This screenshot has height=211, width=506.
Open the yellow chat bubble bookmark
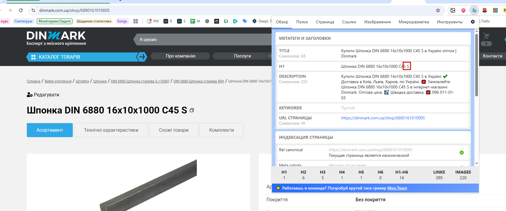pos(226,21)
